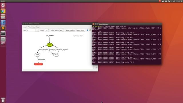Open the keyboard input indicator
The image size is (183, 103).
tap(166, 1)
